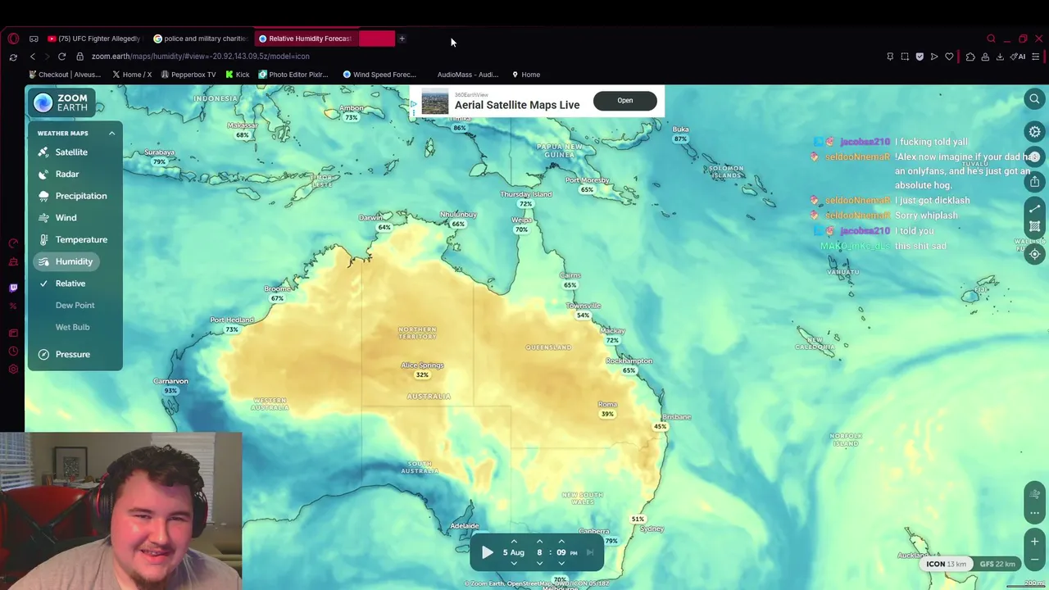This screenshot has height=590, width=1049.
Task: Decrease the date with down arrow
Action: pos(514,564)
